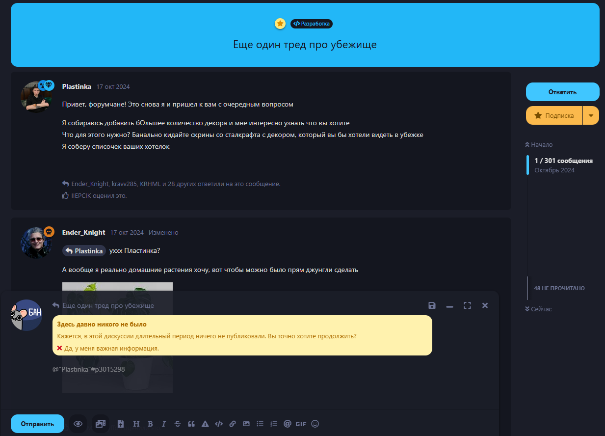Image resolution: width=605 pixels, height=436 pixels.
Task: Confirm Да, у меня важная информация
Action: [x=111, y=349]
